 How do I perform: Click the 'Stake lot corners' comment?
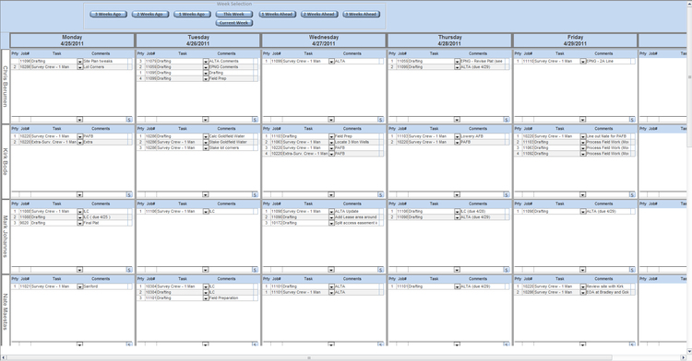[231, 148]
